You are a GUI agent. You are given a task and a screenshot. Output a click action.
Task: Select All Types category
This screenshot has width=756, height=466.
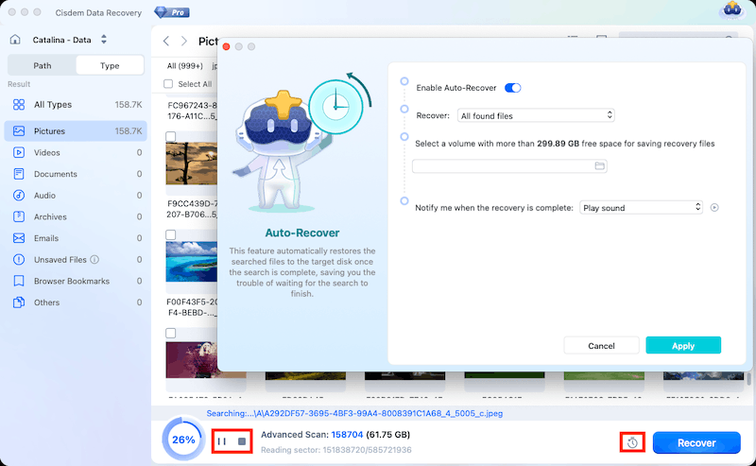click(x=76, y=105)
